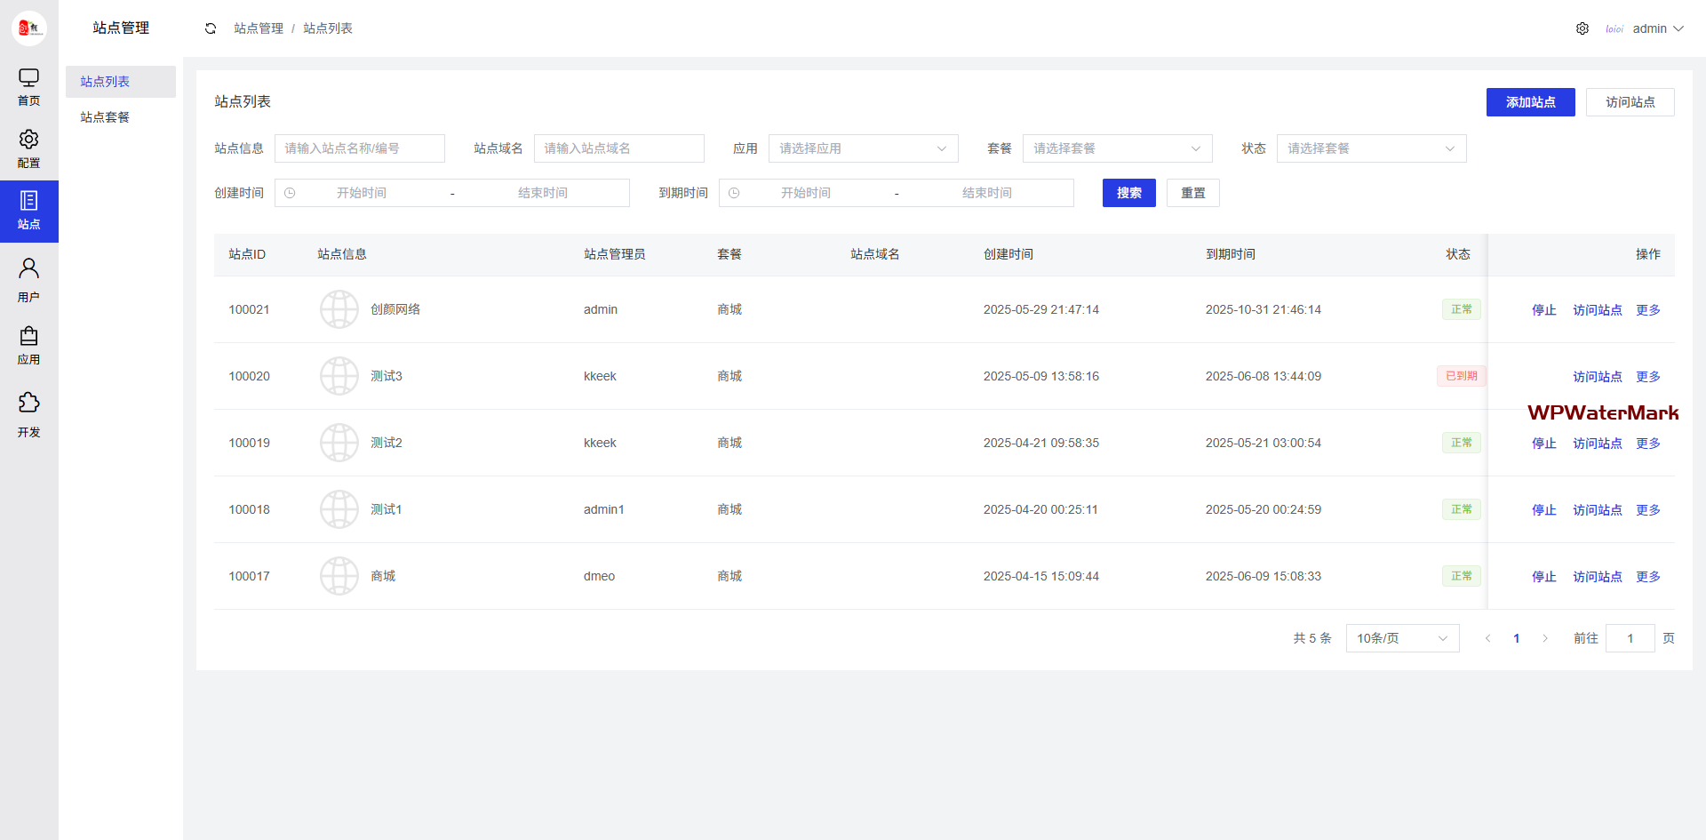Open the 状态 filter dropdown
The width and height of the screenshot is (1706, 840).
pos(1371,148)
